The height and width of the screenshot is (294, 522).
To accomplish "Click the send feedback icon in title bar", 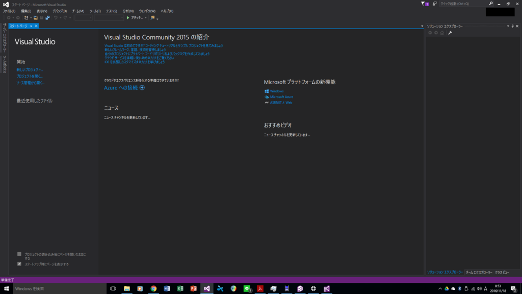I will coord(435,4).
